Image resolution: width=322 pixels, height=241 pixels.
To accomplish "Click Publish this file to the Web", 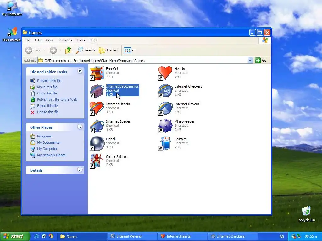I will (x=57, y=99).
